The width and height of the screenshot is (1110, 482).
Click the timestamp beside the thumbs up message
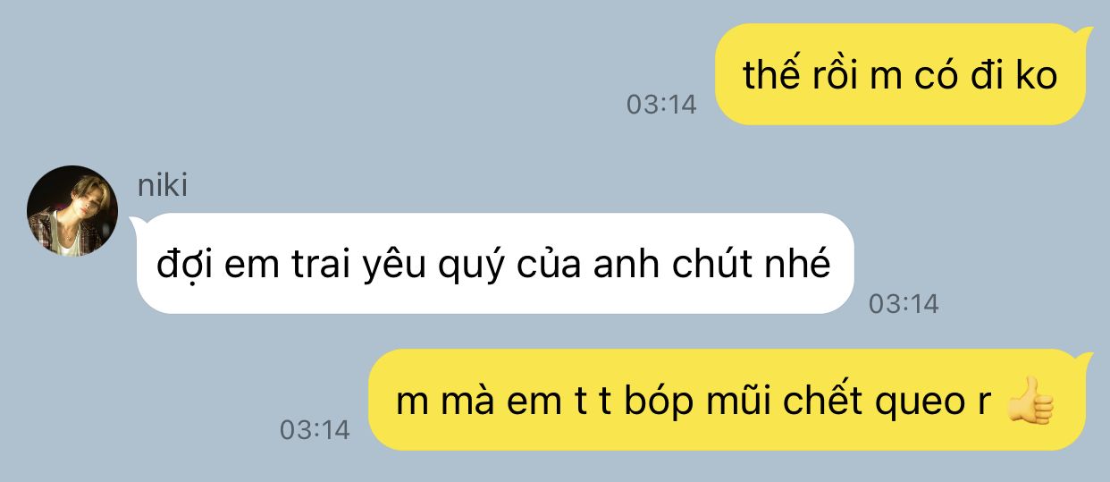tap(315, 430)
